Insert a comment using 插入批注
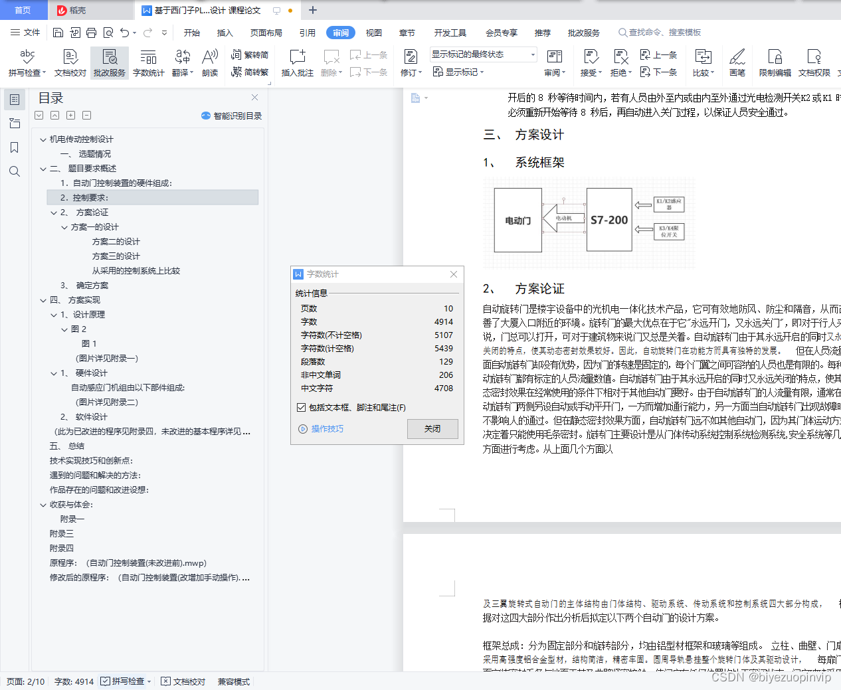The width and height of the screenshot is (841, 690). pyautogui.click(x=296, y=62)
